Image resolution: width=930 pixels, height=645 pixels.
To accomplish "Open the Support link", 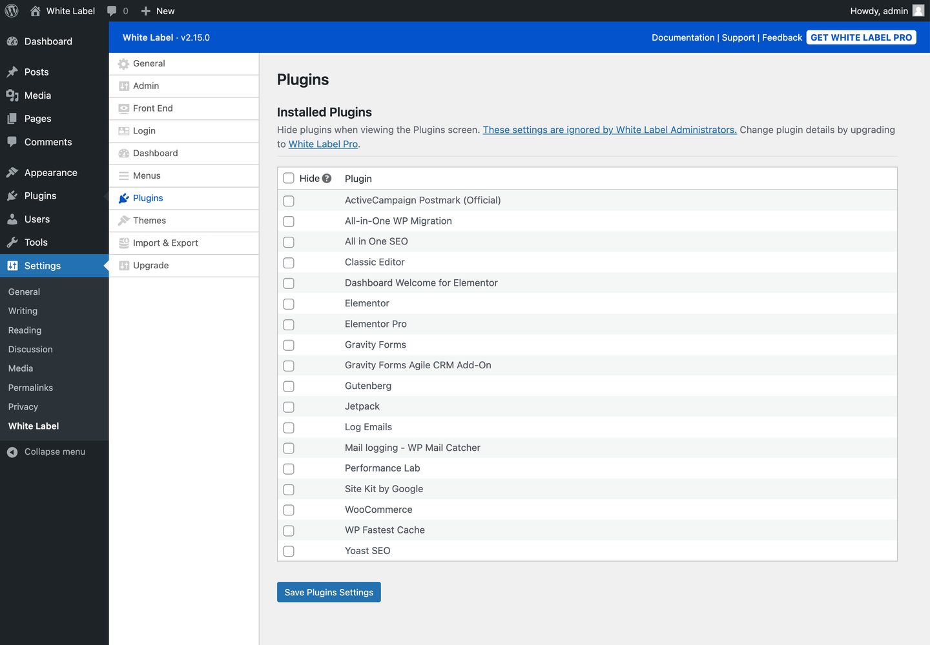I will point(738,37).
